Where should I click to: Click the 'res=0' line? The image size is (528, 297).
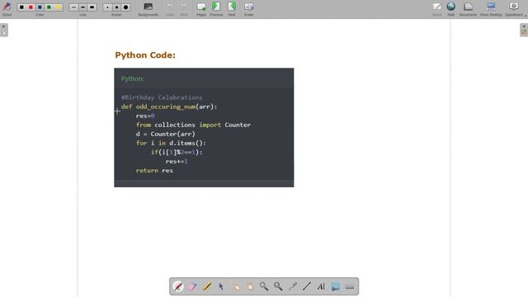(145, 115)
